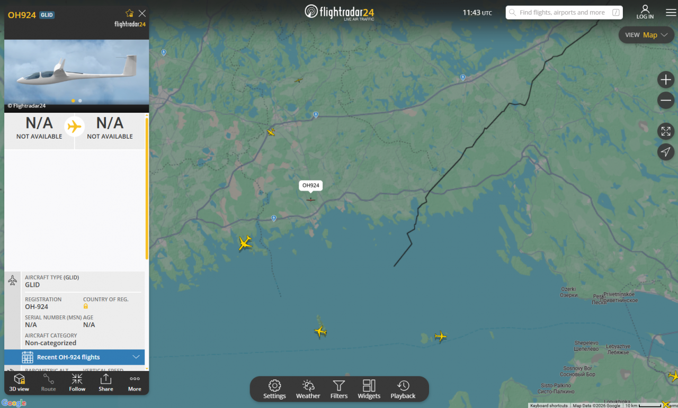Click the Follow aircraft icon

77,383
